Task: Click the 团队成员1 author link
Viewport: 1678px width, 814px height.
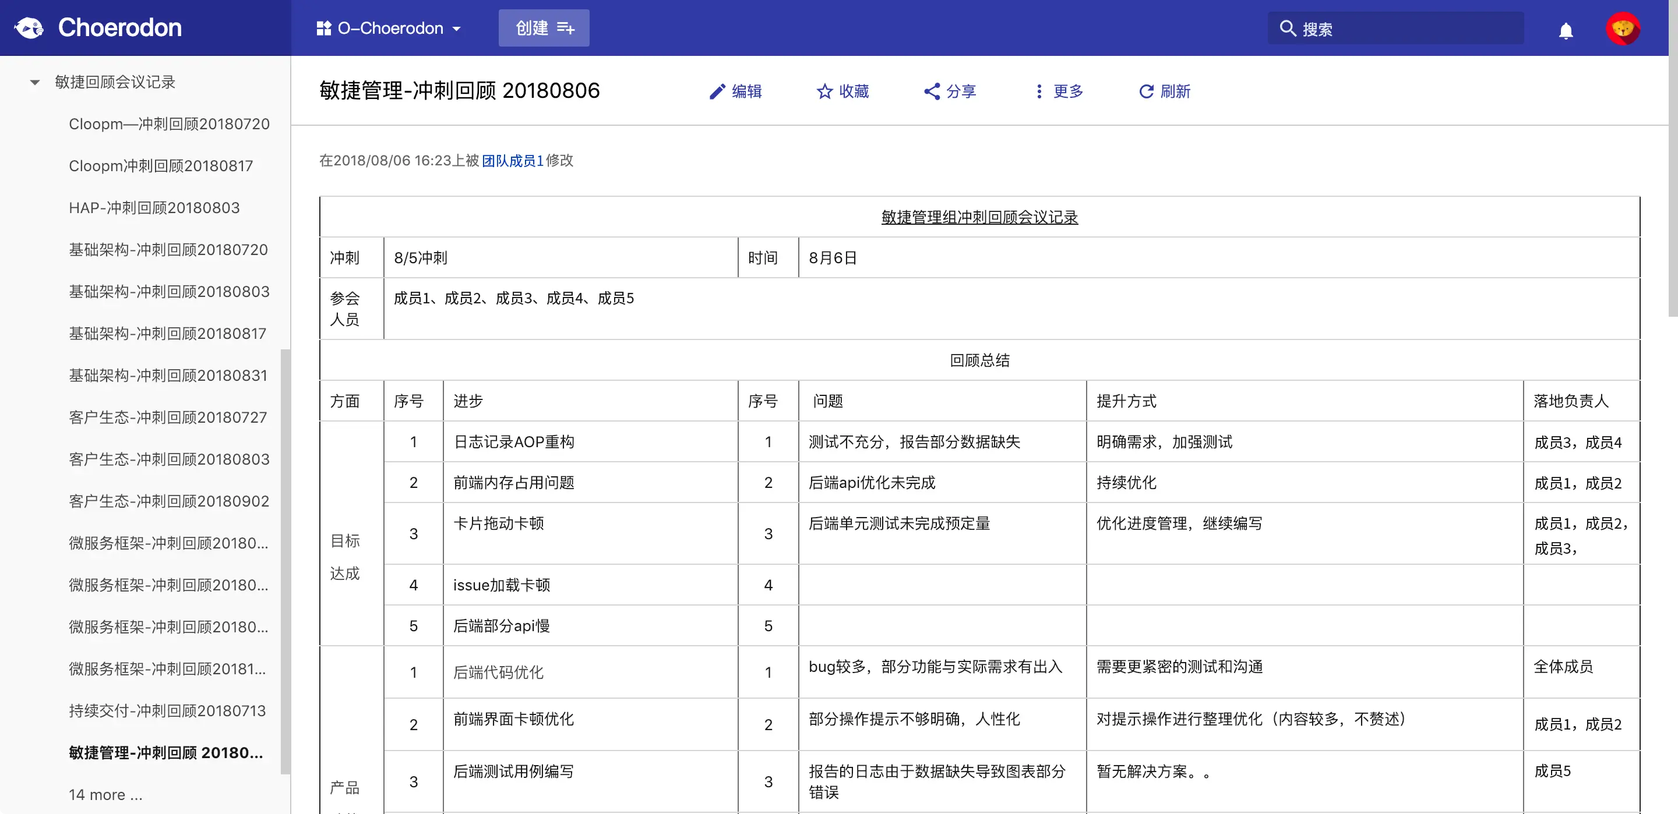Action: coord(512,160)
